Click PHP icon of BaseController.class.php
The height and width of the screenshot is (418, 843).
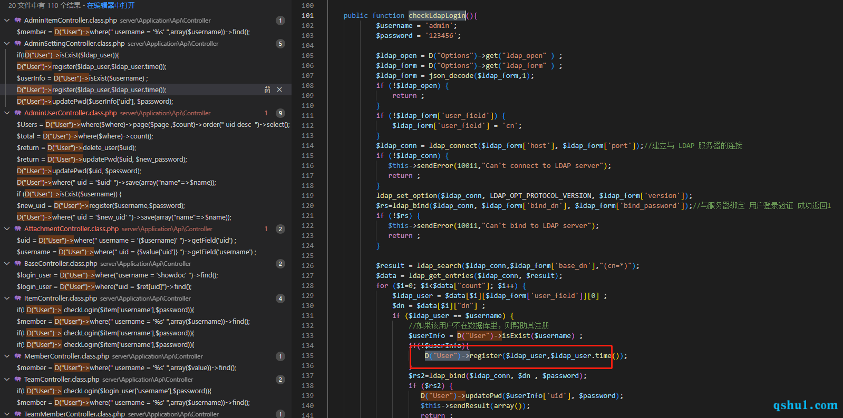(x=18, y=264)
